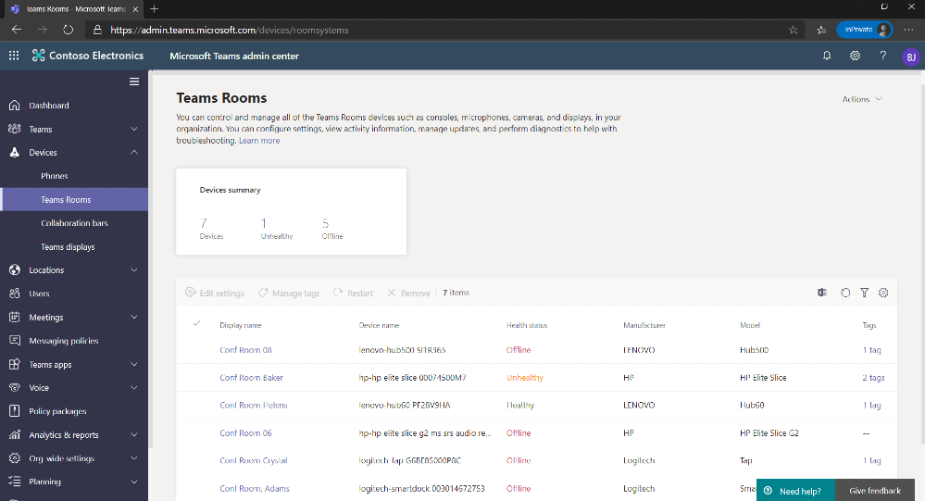925x501 pixels.
Task: Open notifications bell icon
Action: [827, 56]
